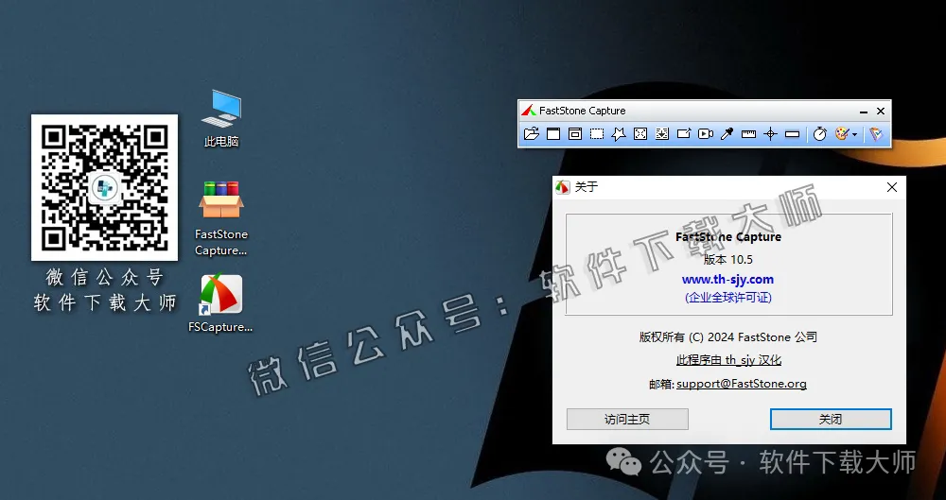Select Capture Active Window tool
Viewport: 946px width, 500px height.
(553, 134)
